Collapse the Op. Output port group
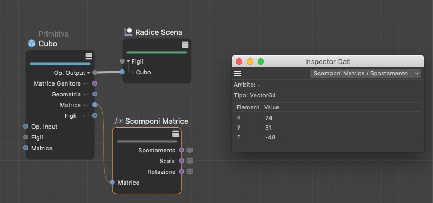This screenshot has width=433, height=203. pyautogui.click(x=89, y=73)
